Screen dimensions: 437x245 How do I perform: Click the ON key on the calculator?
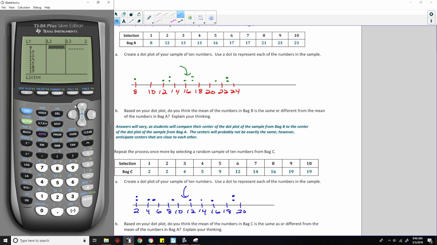point(27,200)
